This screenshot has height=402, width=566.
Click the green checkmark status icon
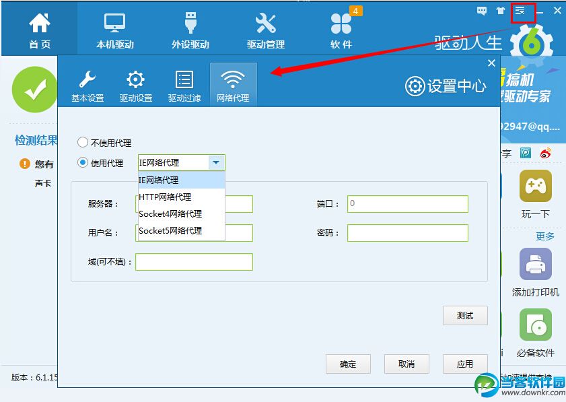(x=34, y=90)
